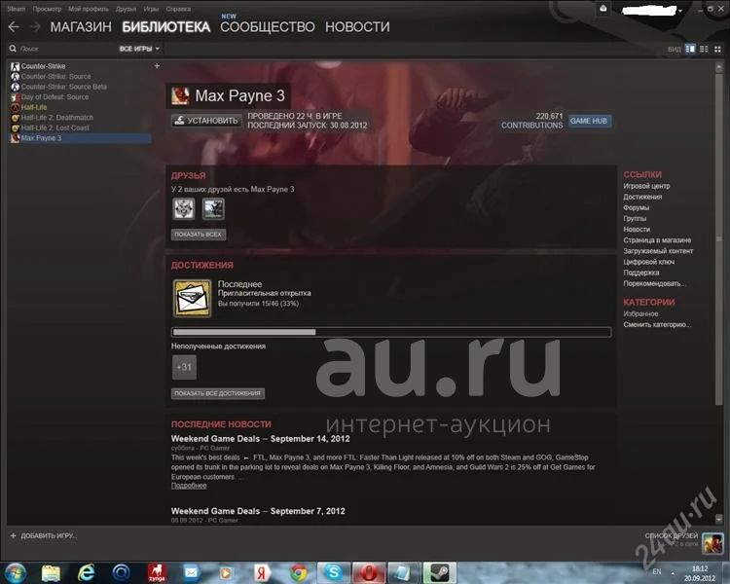The height and width of the screenshot is (584, 730).
Task: Select Half-Life in the game list
Action: (33, 107)
